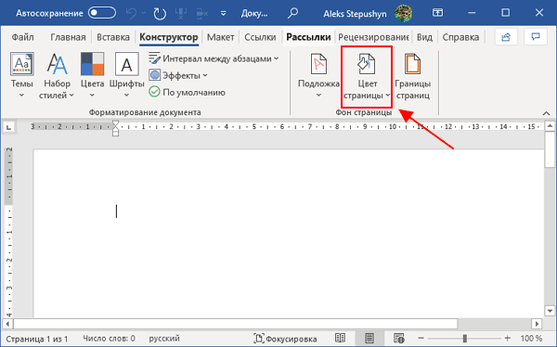Open the Шрифты theme fonts icon
557x347 pixels.
tap(127, 64)
